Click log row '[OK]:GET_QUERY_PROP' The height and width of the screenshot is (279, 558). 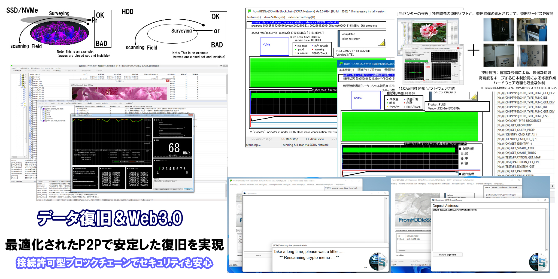pos(515,130)
